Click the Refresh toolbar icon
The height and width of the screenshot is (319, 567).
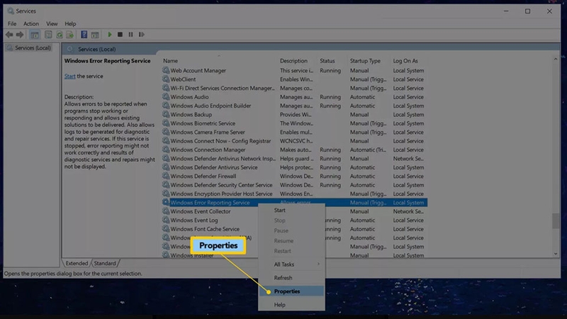tap(60, 35)
